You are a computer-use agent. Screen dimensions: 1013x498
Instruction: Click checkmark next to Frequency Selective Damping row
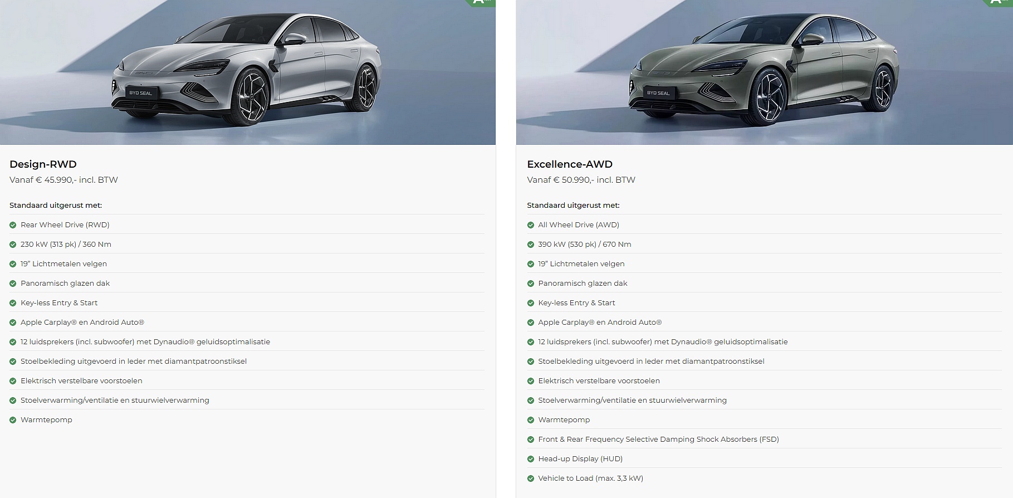tap(531, 440)
